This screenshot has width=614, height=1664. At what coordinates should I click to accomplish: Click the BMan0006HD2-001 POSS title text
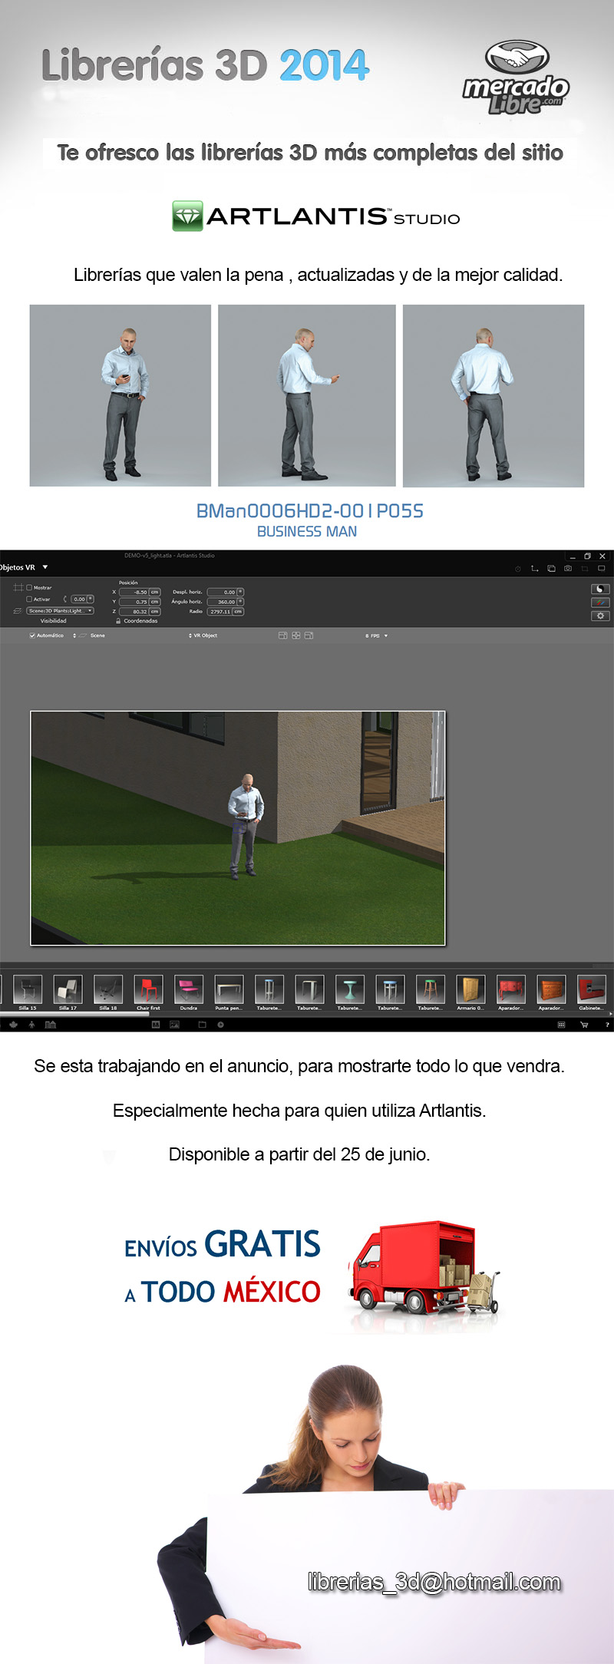(x=309, y=511)
